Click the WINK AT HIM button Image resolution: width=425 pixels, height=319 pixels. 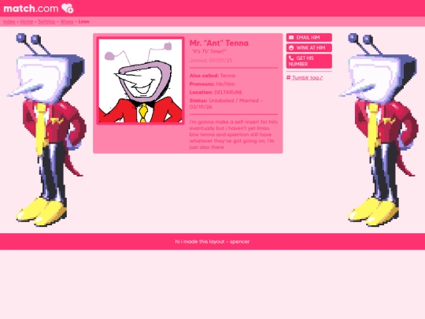point(309,48)
